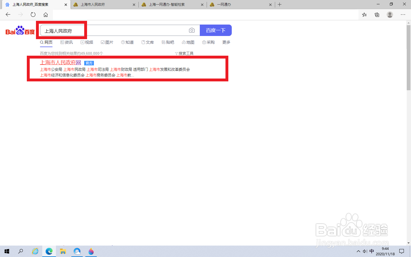
Task: Click the Microsoft Edge taskbar icon
Action: [x=49, y=251]
